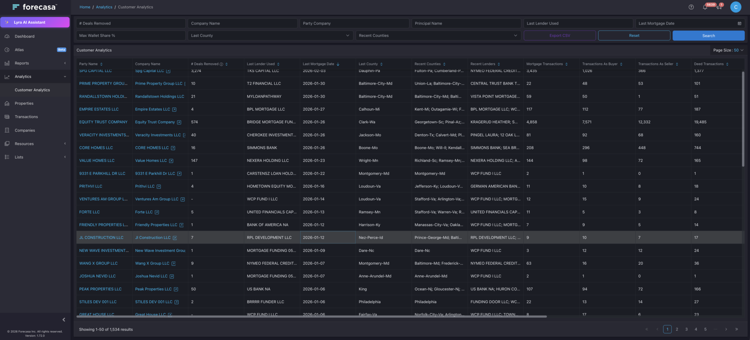
Task: Go to page 2
Action: click(x=677, y=329)
